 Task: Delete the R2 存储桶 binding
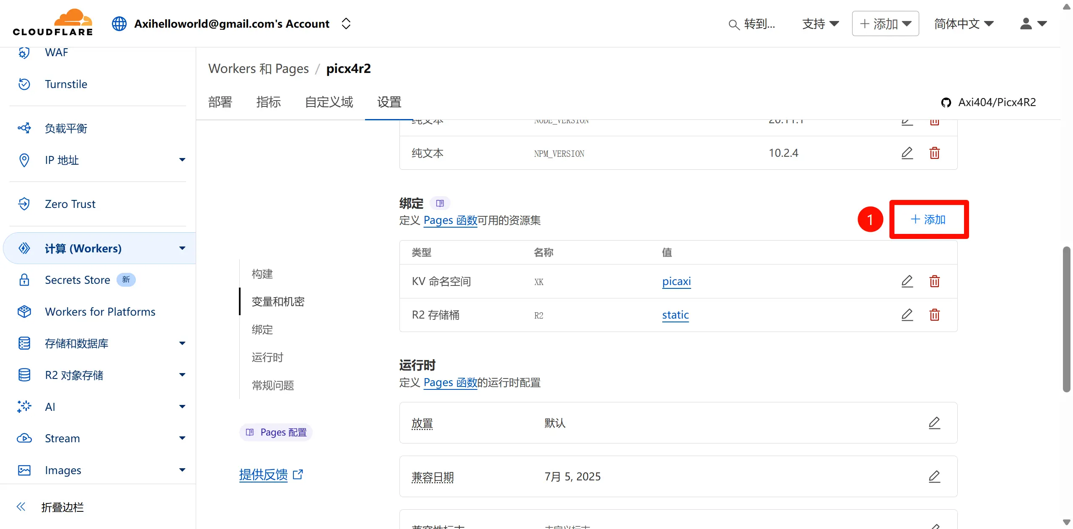coord(935,315)
